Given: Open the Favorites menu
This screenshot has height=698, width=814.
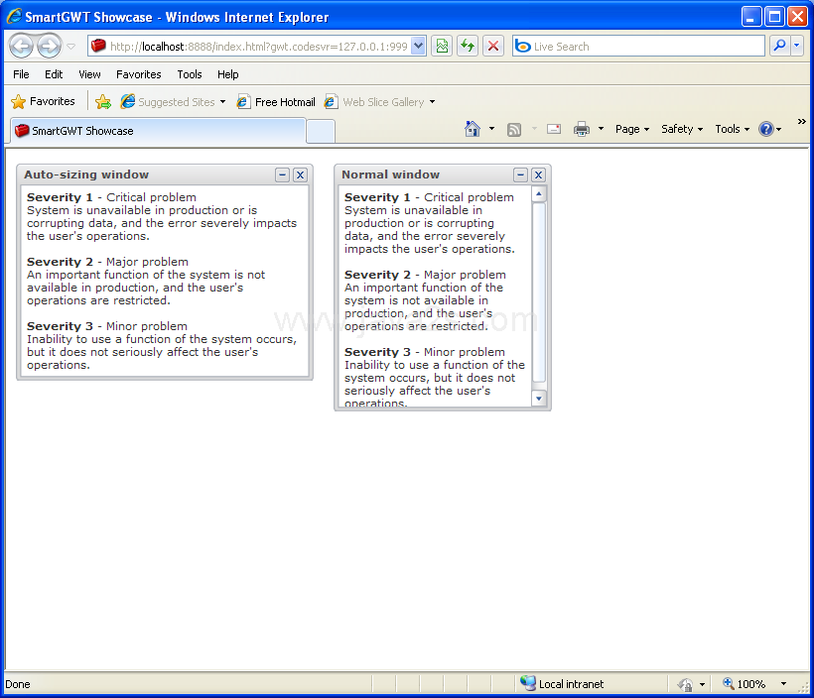Looking at the screenshot, I should (x=139, y=74).
